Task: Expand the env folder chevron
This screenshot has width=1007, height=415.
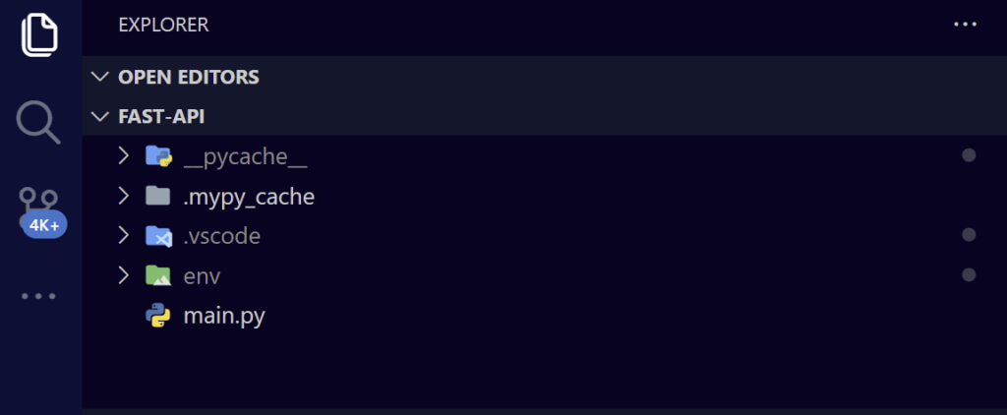Action: pos(123,276)
